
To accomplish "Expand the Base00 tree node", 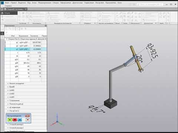I will 8,87.
